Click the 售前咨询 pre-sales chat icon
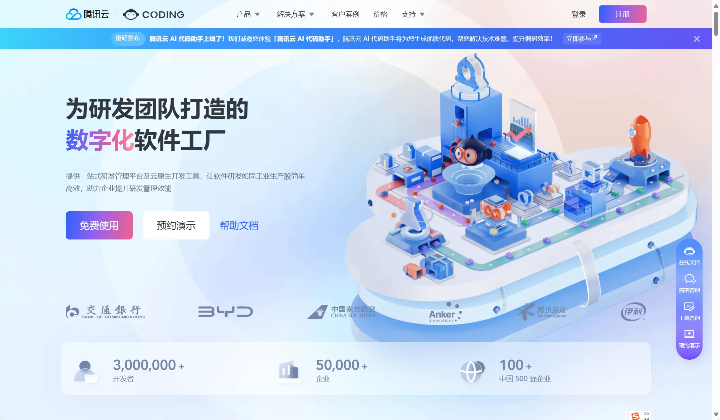 click(690, 283)
